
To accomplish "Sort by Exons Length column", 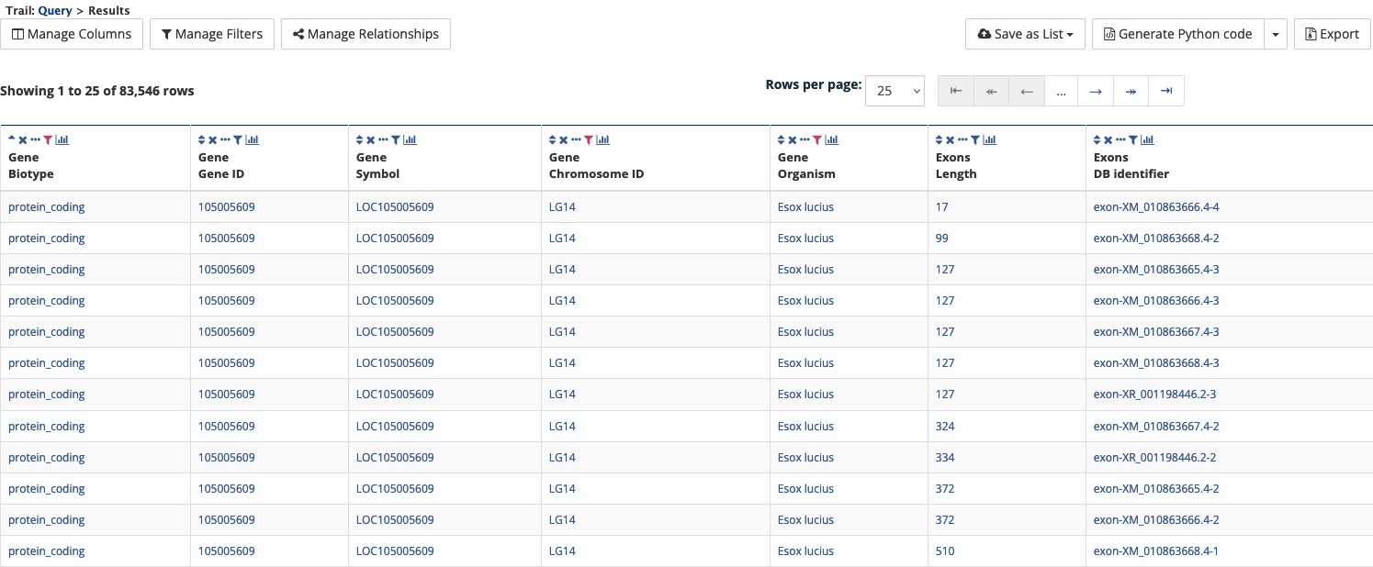I will 940,139.
